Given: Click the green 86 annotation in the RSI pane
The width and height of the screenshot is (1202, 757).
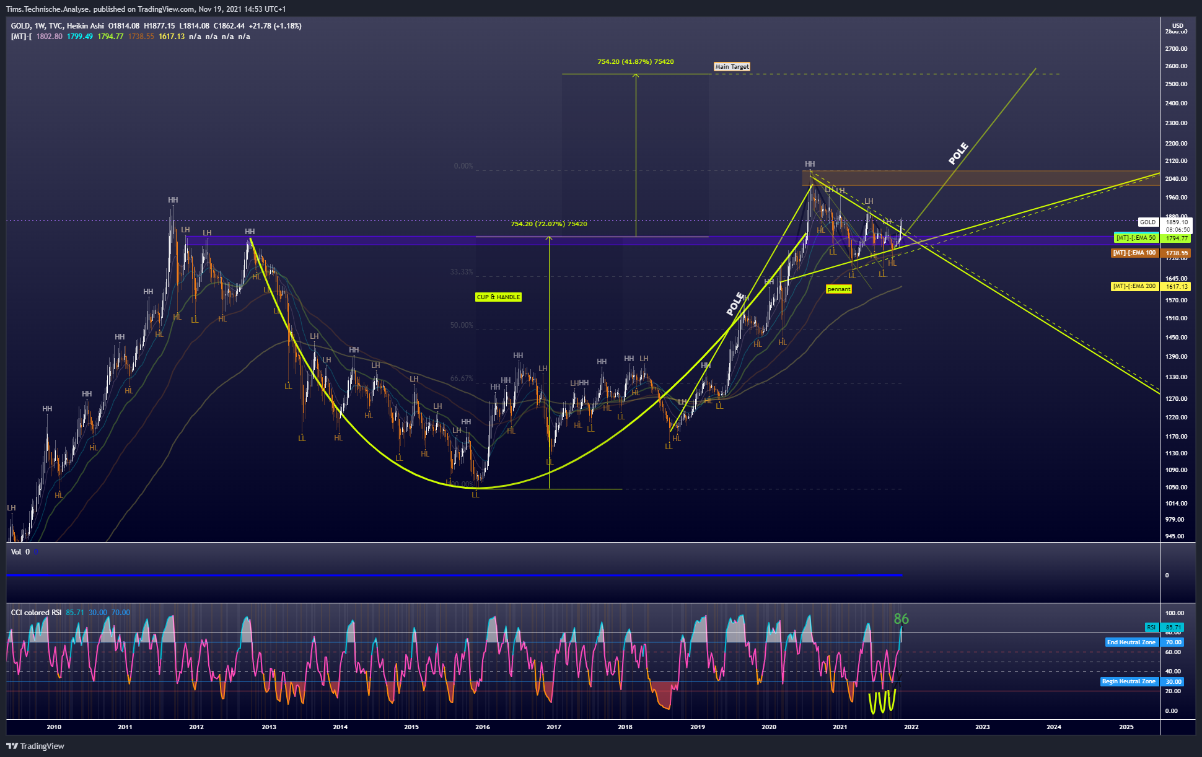Looking at the screenshot, I should pyautogui.click(x=901, y=619).
